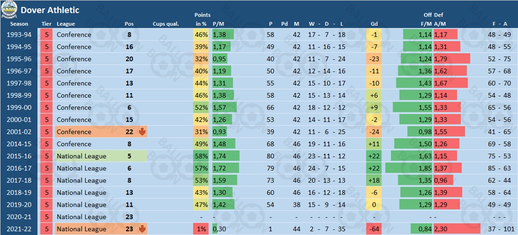This screenshot has height=235, width=518.
Task: Select the 2016-17 season row label
Action: point(19,169)
